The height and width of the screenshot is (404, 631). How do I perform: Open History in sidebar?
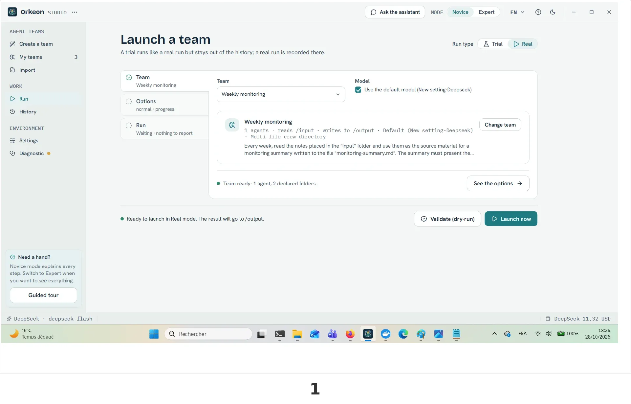43,112
